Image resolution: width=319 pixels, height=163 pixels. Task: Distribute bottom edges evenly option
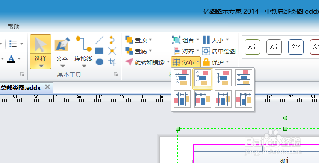click(244, 78)
